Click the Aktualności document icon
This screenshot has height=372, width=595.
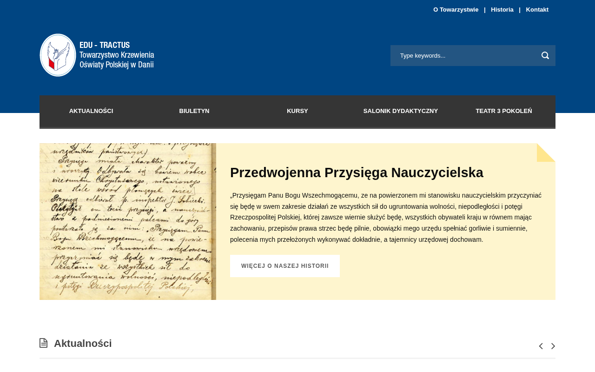(44, 343)
